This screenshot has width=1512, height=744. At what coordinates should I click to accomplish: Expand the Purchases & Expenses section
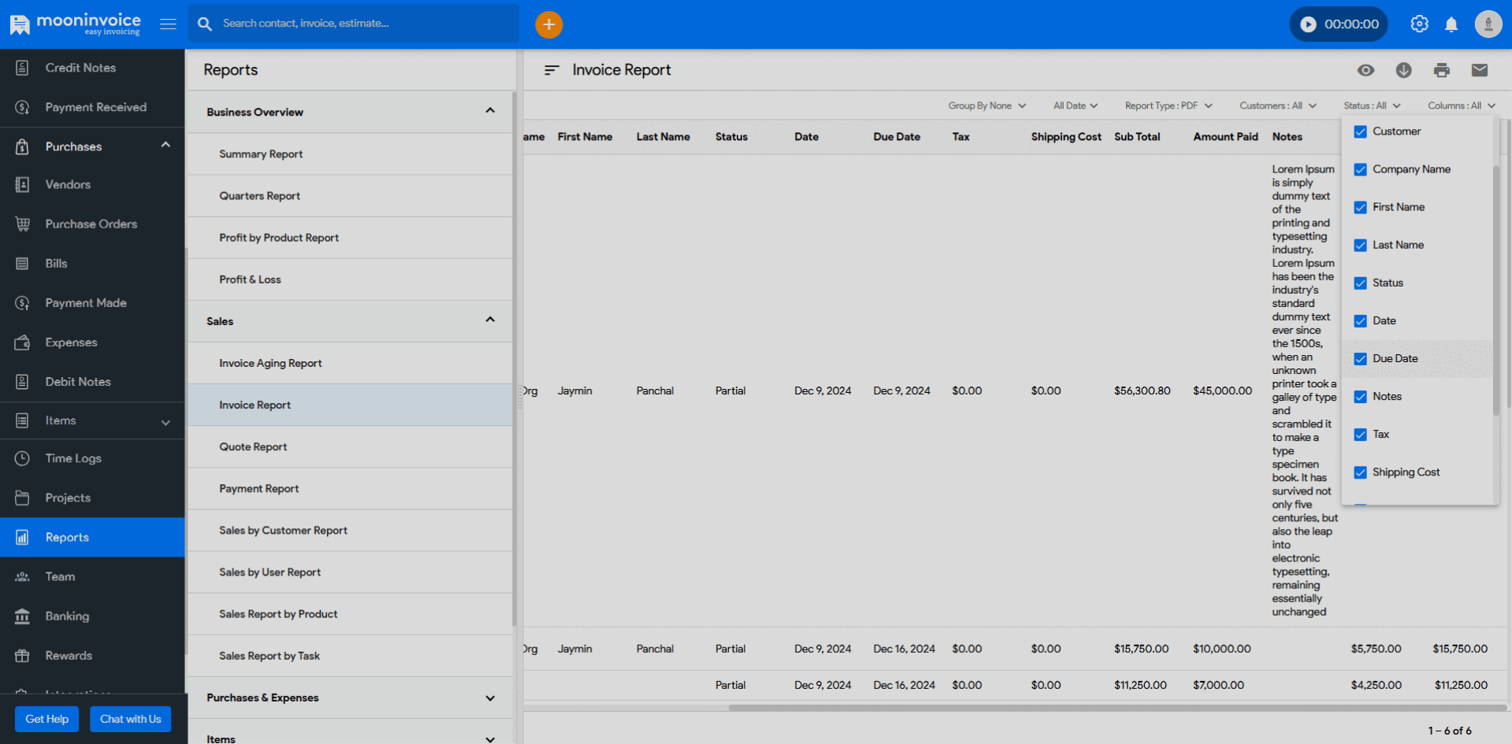(x=350, y=698)
